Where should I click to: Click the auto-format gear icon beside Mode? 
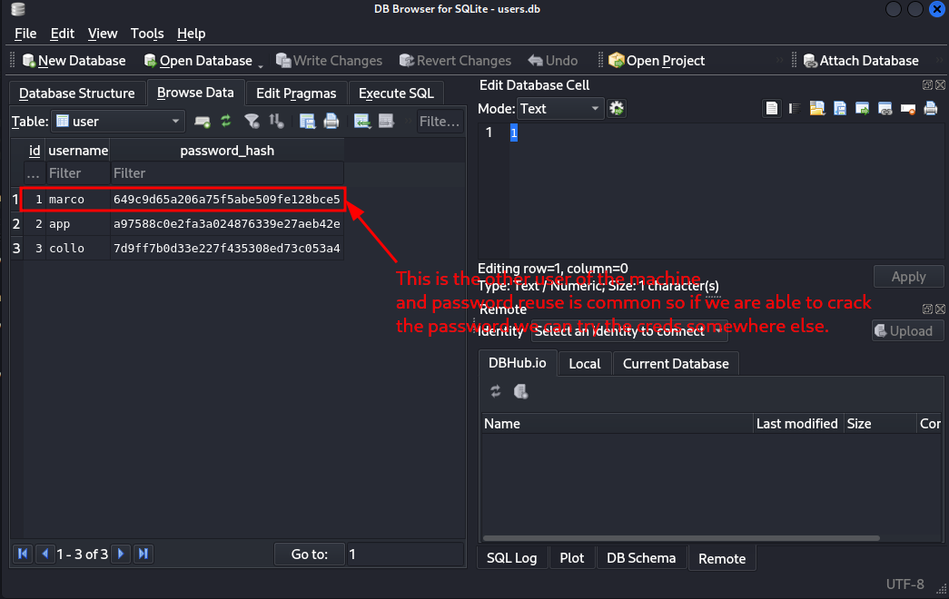tap(617, 108)
